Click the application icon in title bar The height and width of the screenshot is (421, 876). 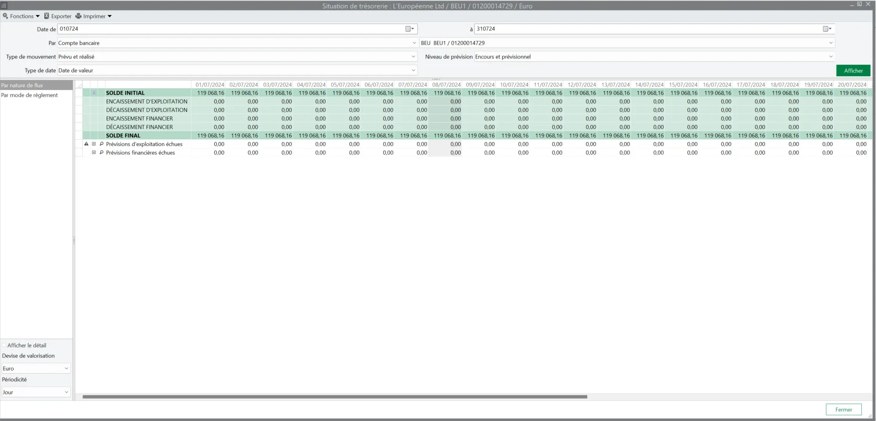pyautogui.click(x=4, y=5)
